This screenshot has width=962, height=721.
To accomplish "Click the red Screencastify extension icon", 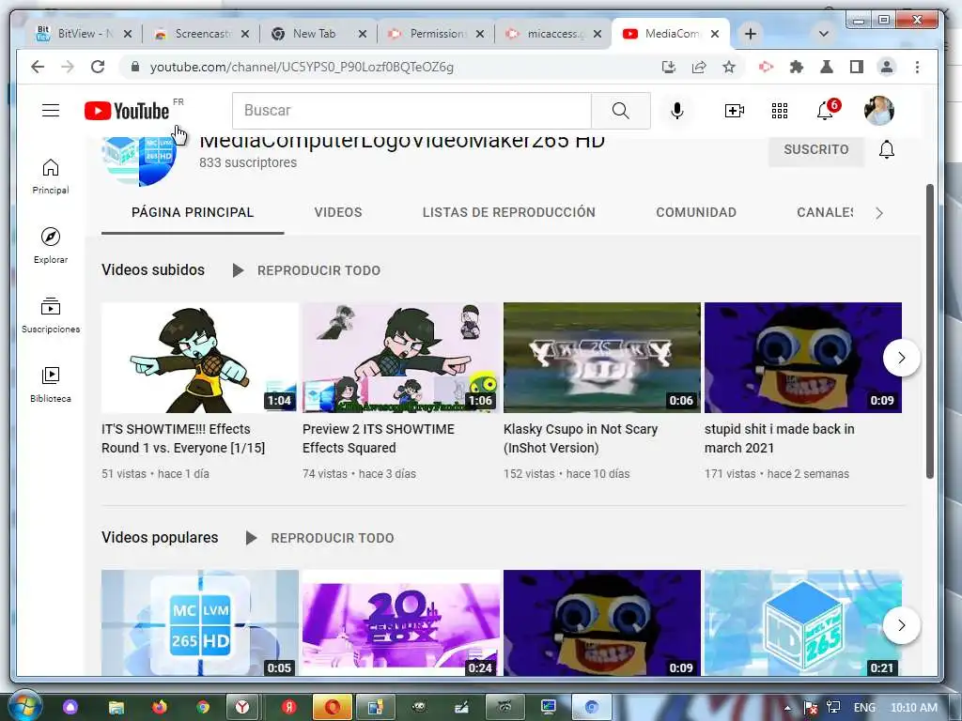I will point(766,67).
